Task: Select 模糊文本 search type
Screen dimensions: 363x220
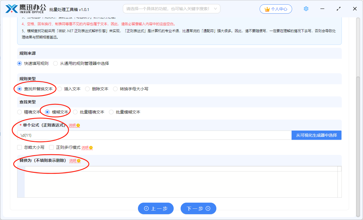Action: [57, 112]
